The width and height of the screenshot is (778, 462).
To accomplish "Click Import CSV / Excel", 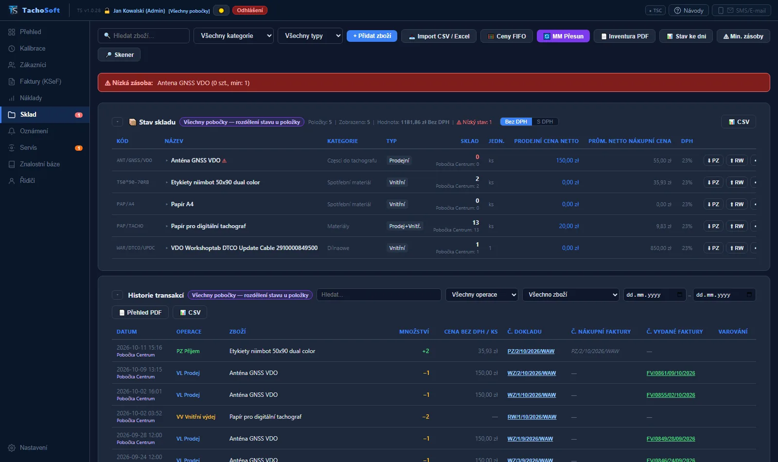I will click(x=439, y=36).
